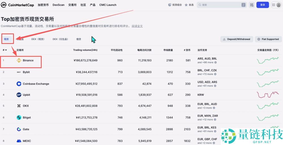Open the Bybit exchange link
The image size is (283, 145).
pos(26,72)
